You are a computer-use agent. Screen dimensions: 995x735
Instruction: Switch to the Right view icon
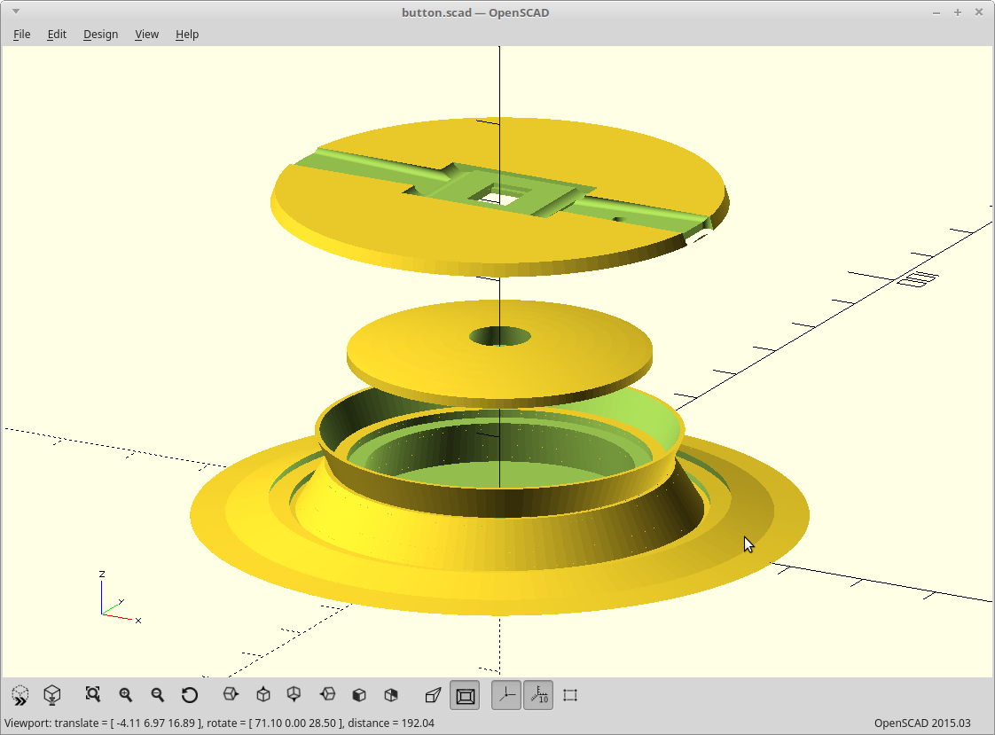(231, 695)
